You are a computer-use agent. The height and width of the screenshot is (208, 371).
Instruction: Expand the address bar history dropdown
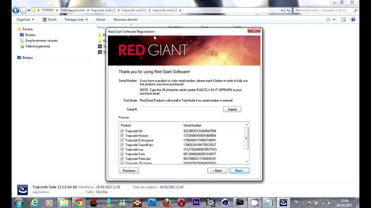pyautogui.click(x=282, y=10)
